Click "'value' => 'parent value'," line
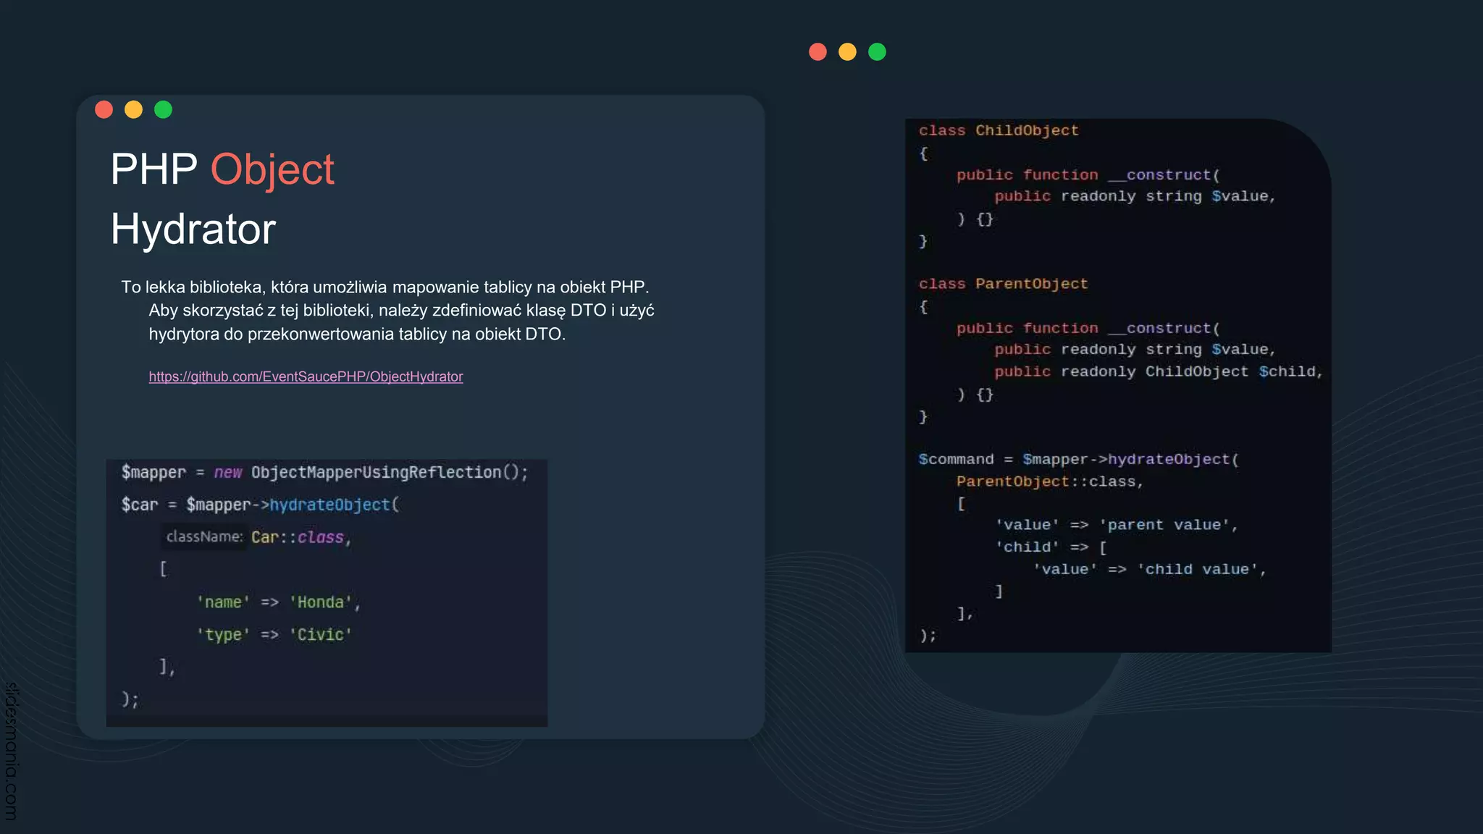Image resolution: width=1483 pixels, height=834 pixels. [x=1117, y=525]
